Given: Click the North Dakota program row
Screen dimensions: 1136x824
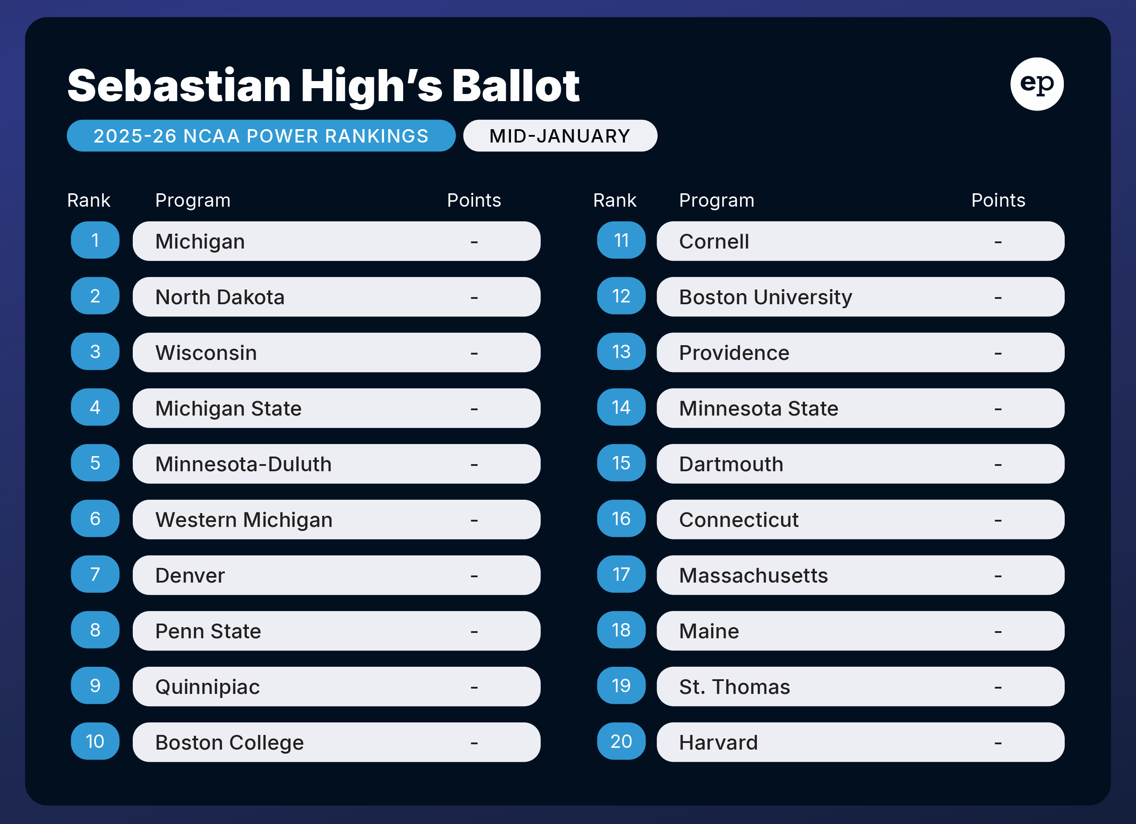Looking at the screenshot, I should (336, 297).
